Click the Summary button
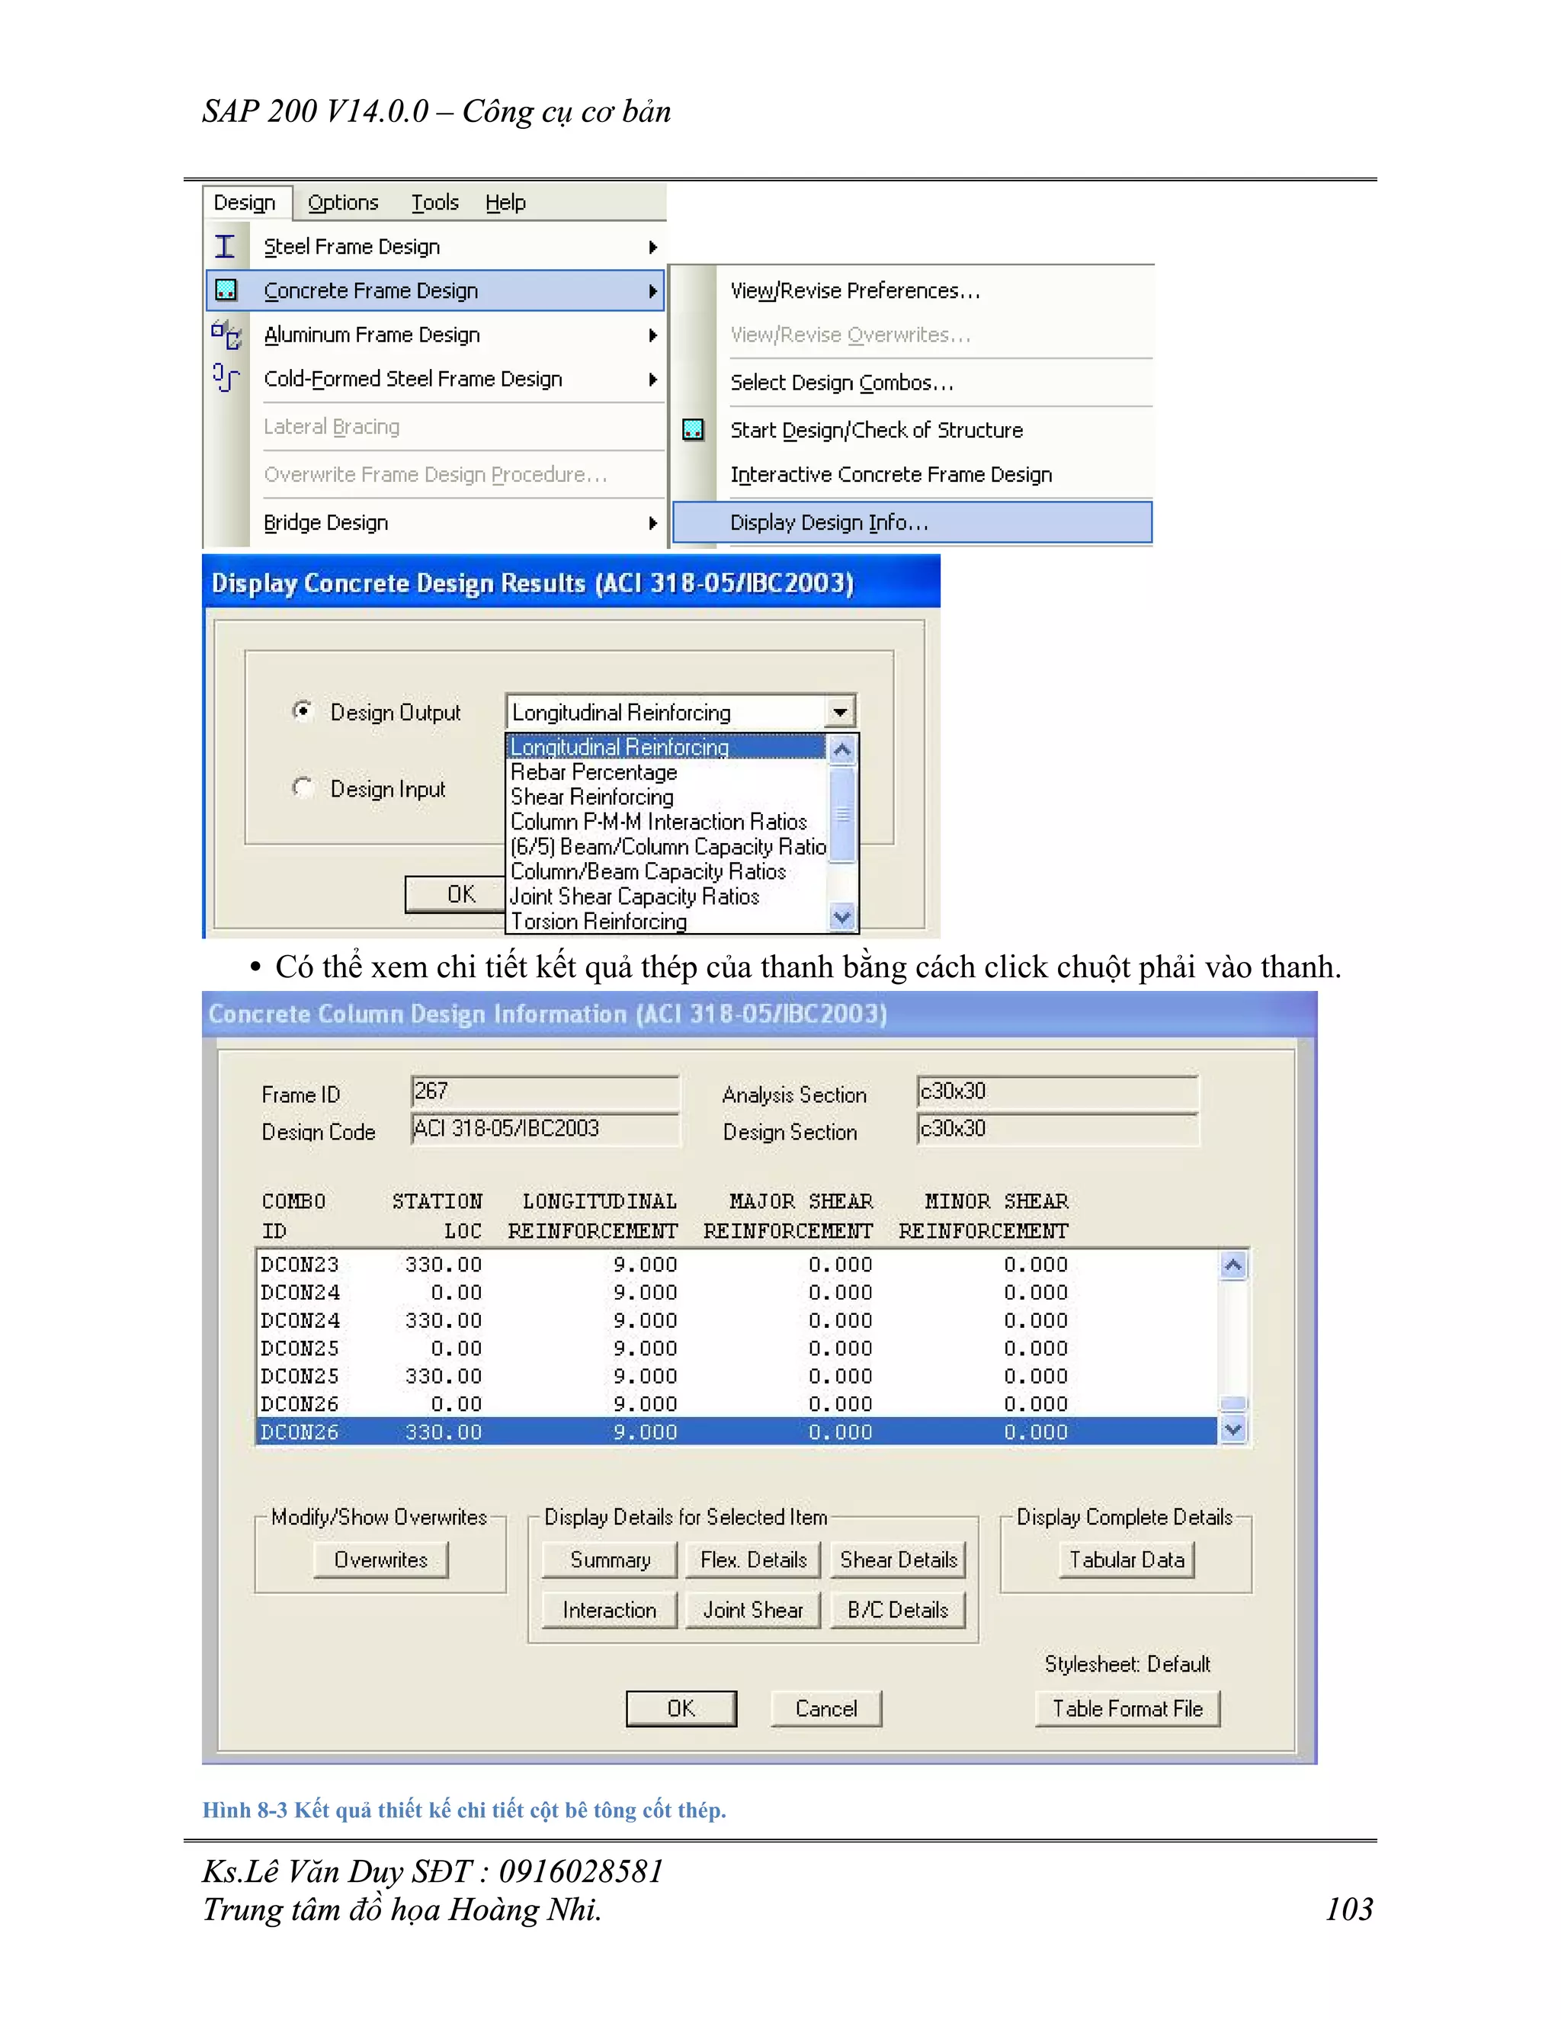 pyautogui.click(x=611, y=1560)
